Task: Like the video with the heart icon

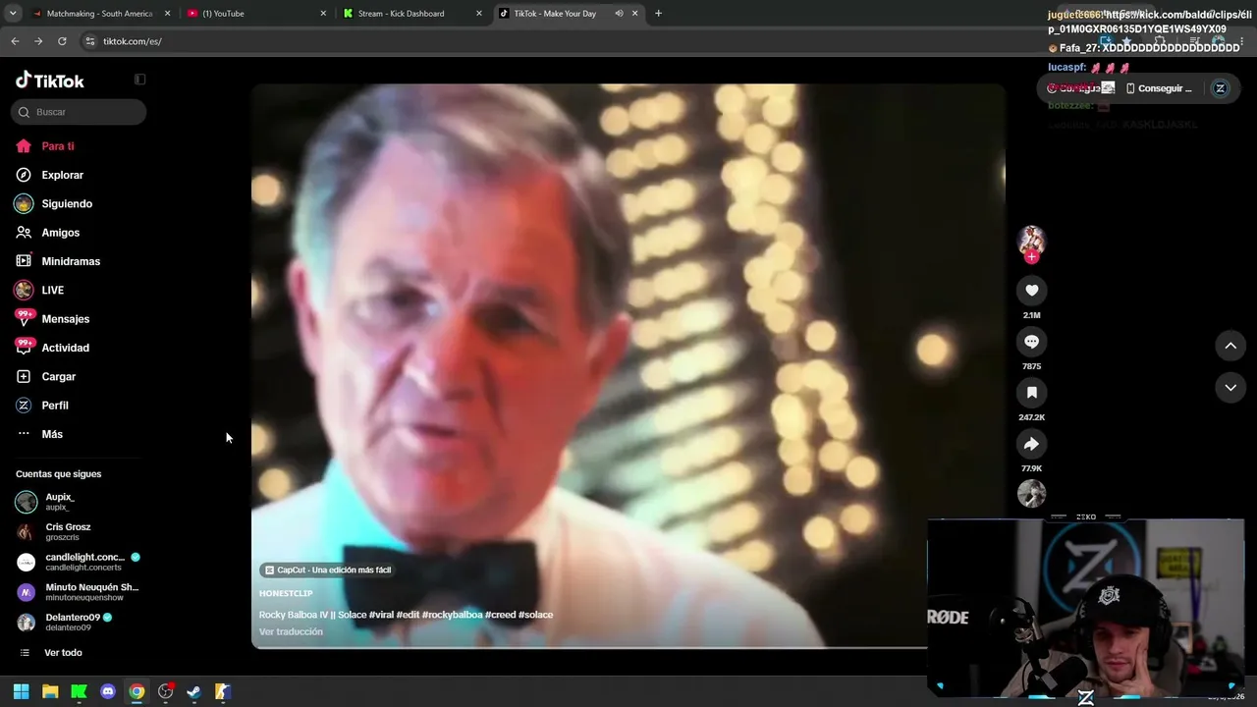Action: 1031,291
